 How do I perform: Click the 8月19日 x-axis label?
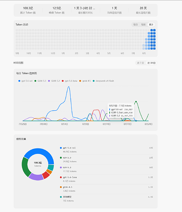click(127, 124)
